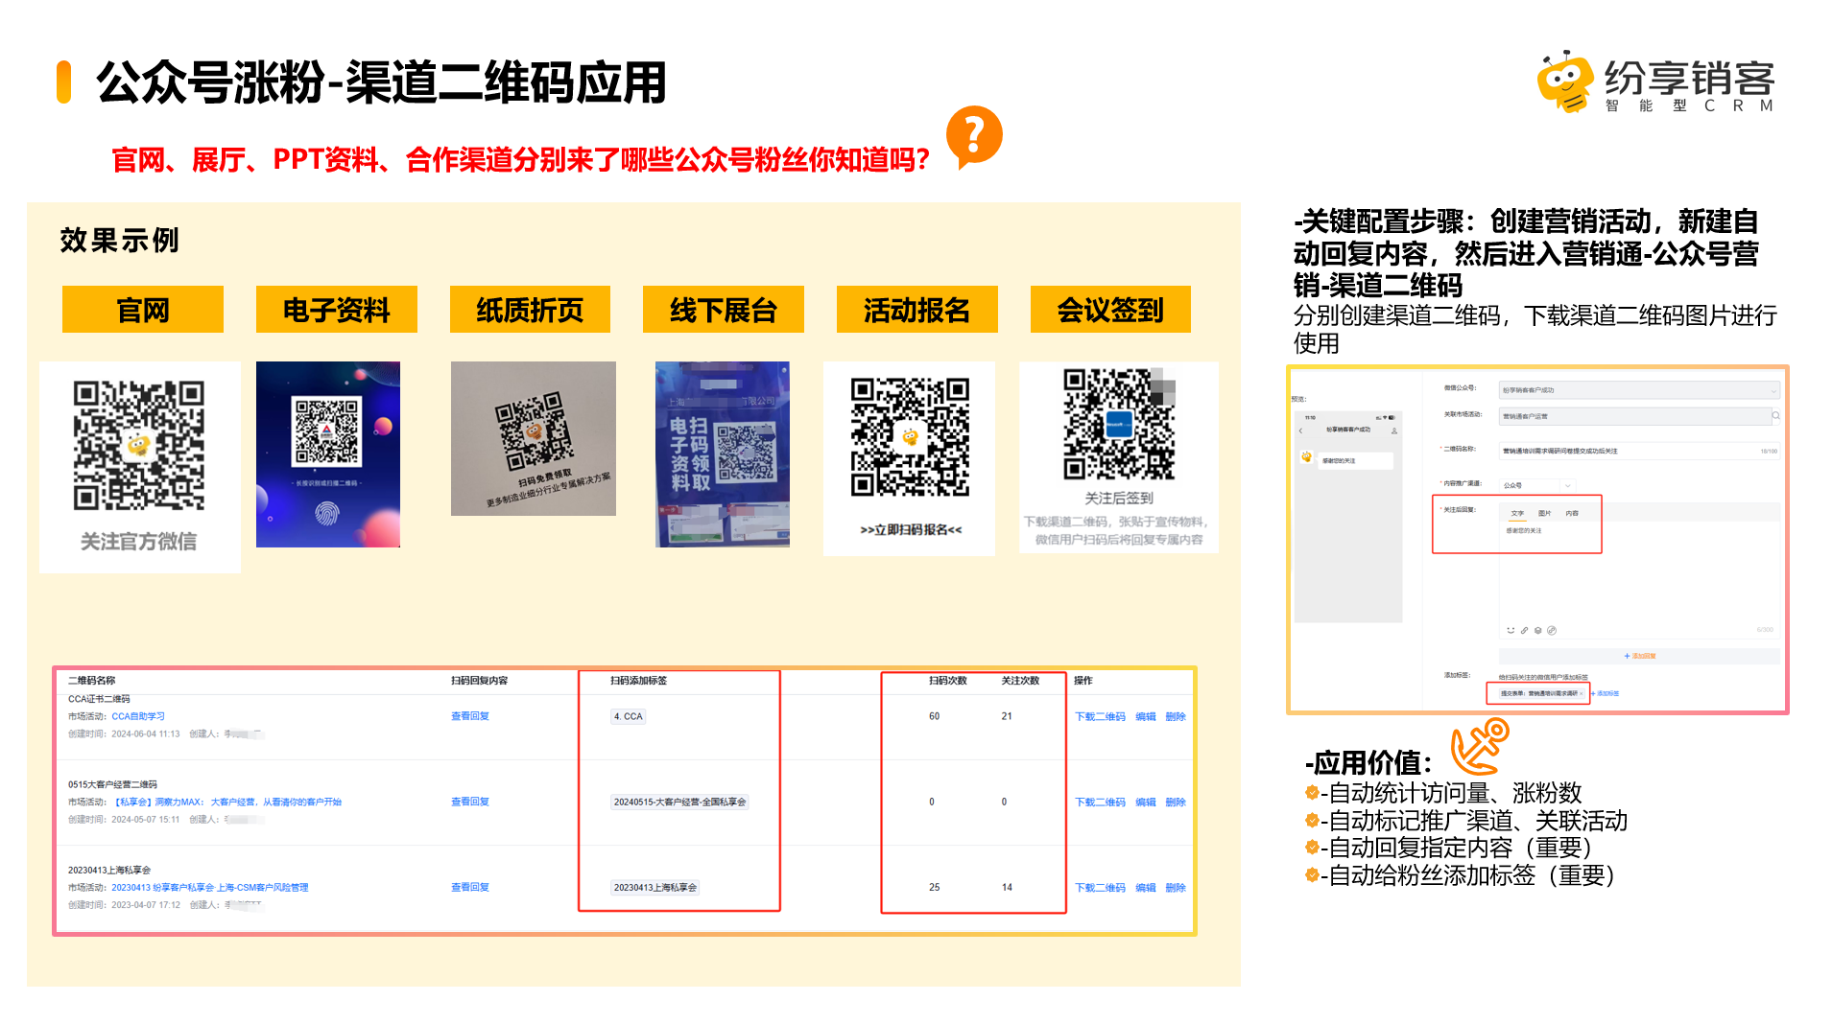The width and height of the screenshot is (1832, 1024).
Task: Click 查看回复 for CCA证书二维码 row
Action: [470, 716]
